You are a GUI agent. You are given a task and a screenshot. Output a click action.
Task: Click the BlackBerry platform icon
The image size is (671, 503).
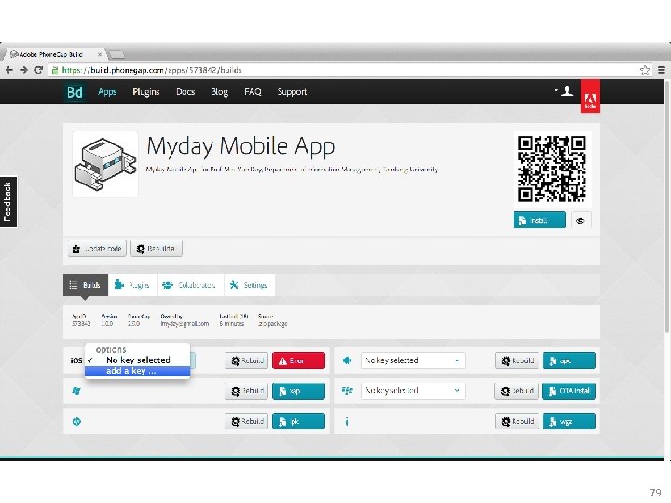pyautogui.click(x=347, y=391)
